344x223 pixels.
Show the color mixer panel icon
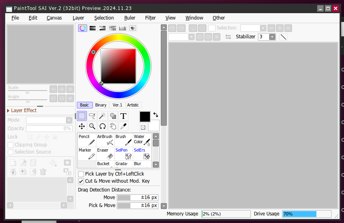point(112,28)
